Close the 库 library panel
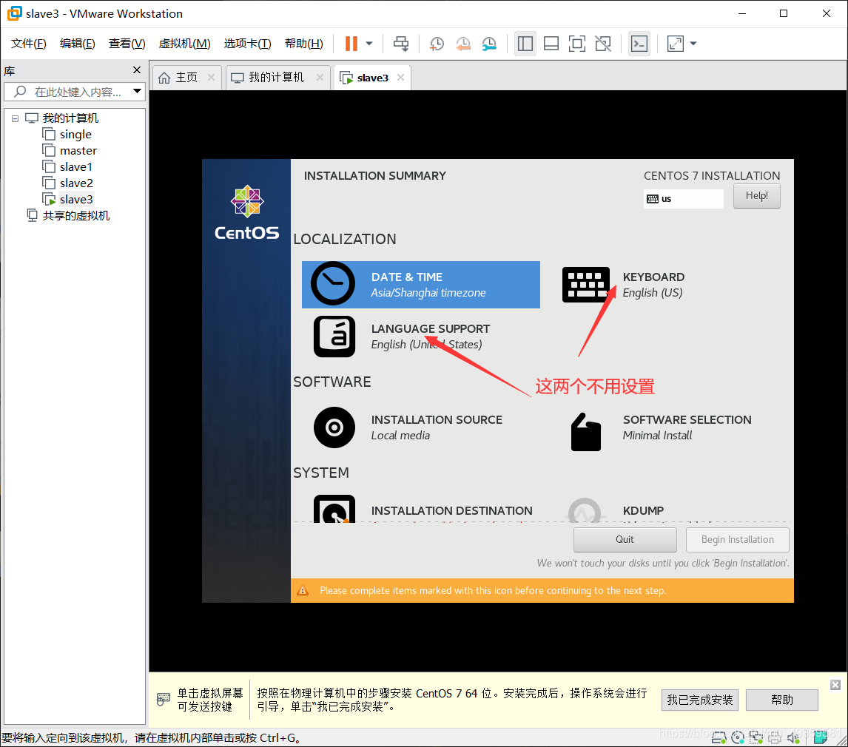 pyautogui.click(x=137, y=70)
